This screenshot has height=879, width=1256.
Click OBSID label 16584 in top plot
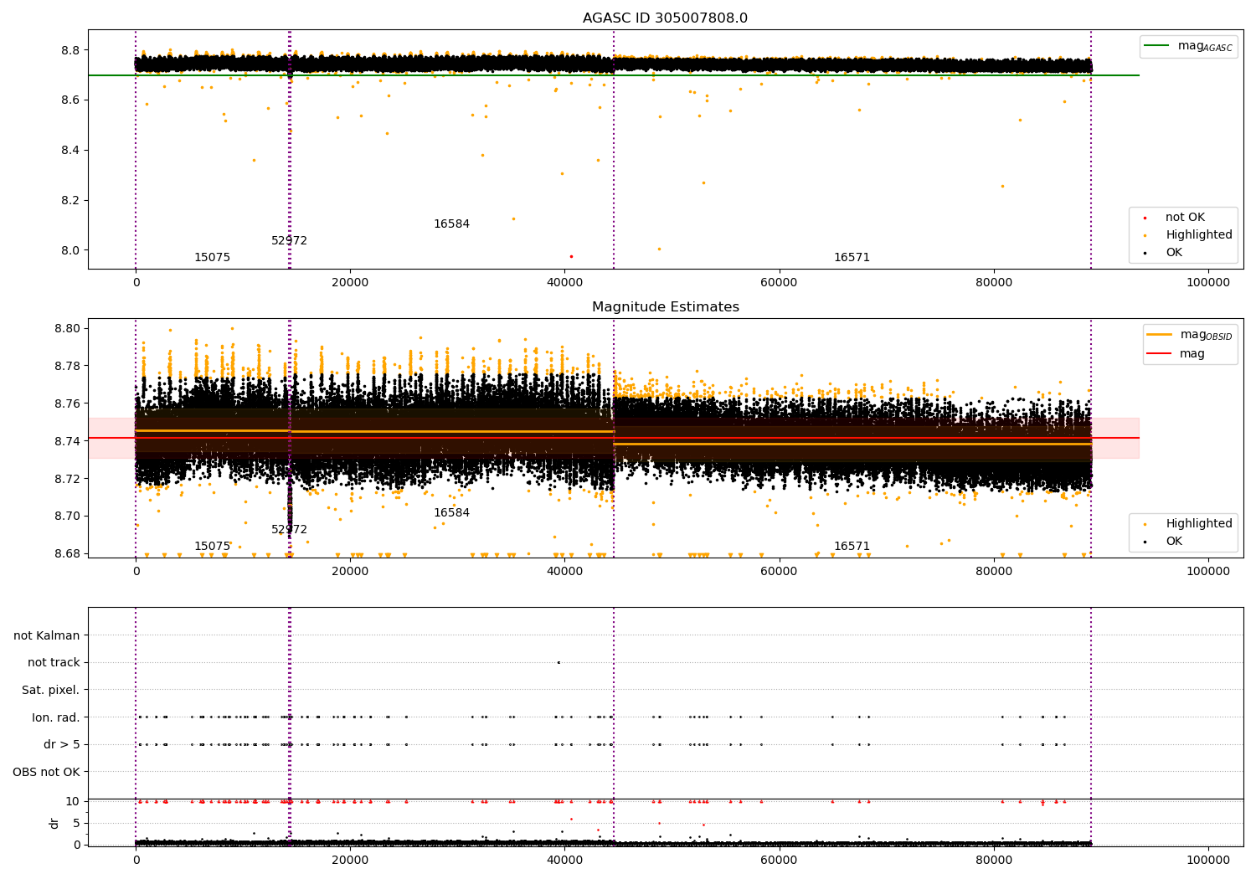point(451,224)
